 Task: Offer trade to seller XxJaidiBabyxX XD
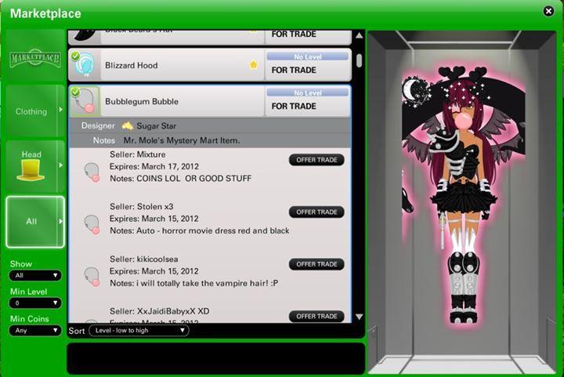click(316, 316)
